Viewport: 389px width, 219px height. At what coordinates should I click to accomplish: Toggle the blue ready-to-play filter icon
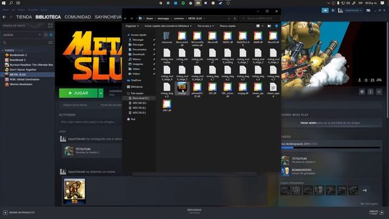(x=51, y=35)
